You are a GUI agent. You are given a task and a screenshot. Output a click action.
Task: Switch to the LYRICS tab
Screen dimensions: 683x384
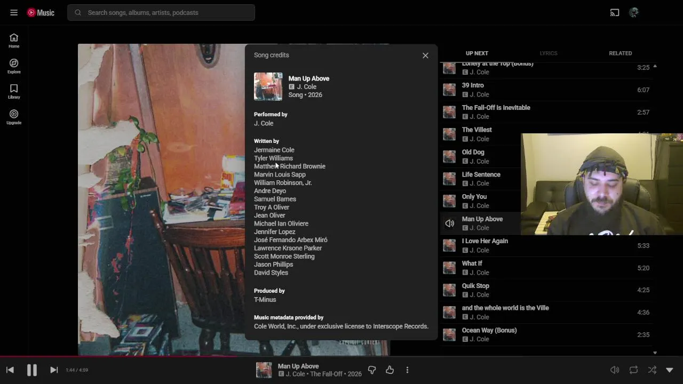549,53
